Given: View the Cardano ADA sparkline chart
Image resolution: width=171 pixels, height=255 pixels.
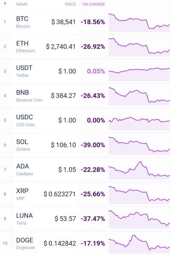Looking at the screenshot, I should (x=139, y=170).
